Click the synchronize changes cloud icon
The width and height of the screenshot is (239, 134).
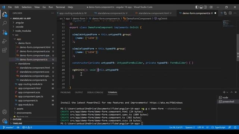(18, 127)
